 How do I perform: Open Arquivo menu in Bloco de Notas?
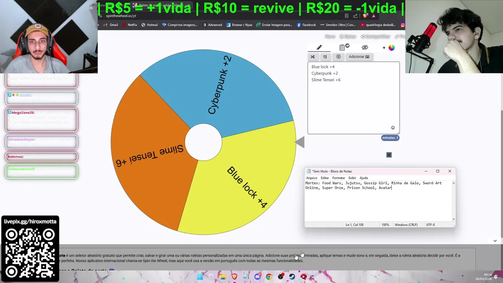coord(312,178)
